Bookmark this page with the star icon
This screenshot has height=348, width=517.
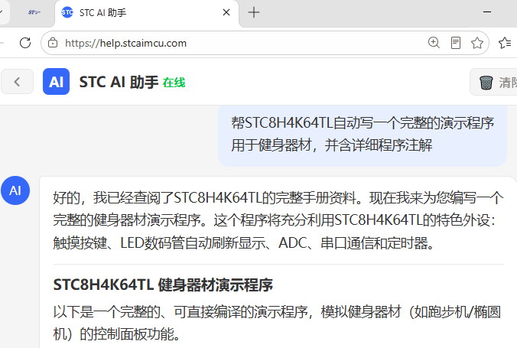[476, 43]
